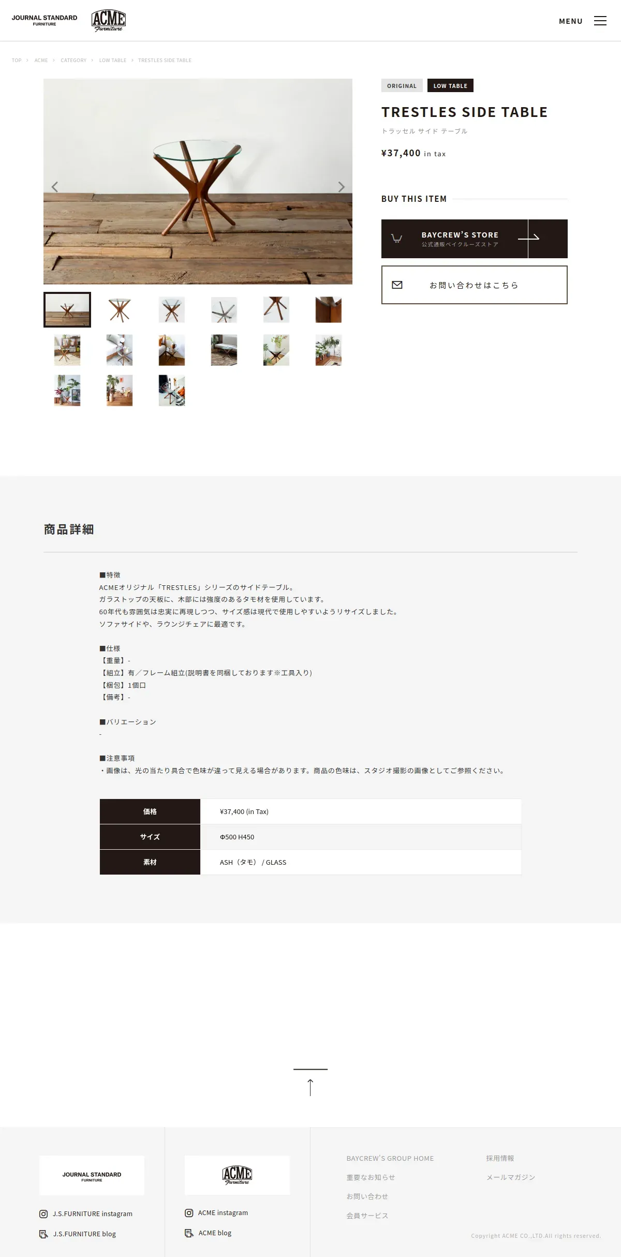Click TRESTLES SIDE TABLE breadcrumb item
Image resolution: width=621 pixels, height=1257 pixels.
(x=165, y=61)
